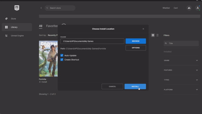
Task: Toggle the Auto-Update checkbox
Action: (62, 55)
